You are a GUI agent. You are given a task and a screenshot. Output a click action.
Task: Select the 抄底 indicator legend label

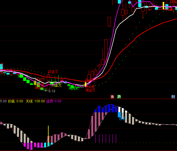12,101
